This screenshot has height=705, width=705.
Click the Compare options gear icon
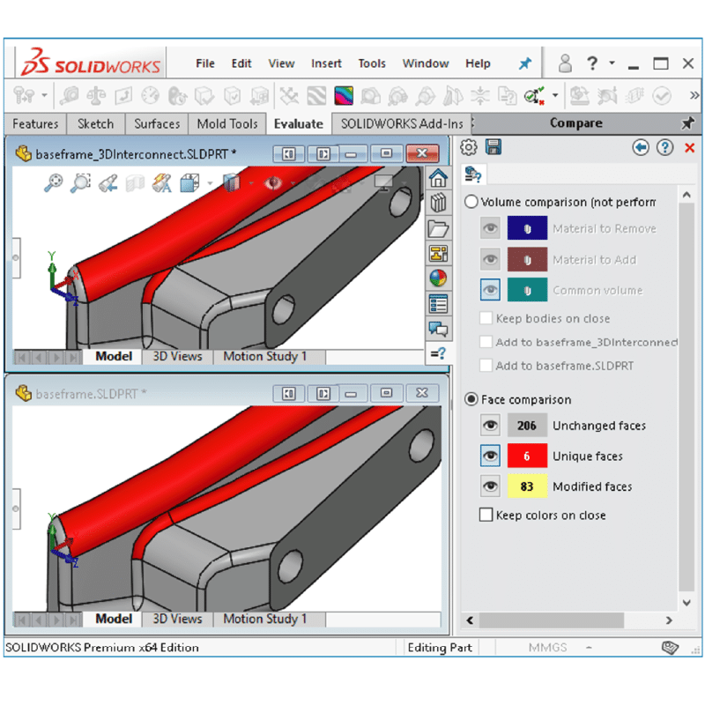469,147
